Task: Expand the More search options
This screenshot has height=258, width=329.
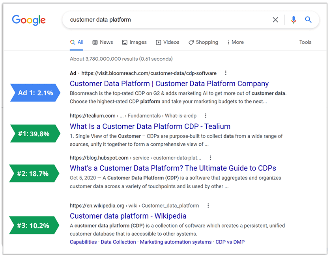Action: pos(236,42)
